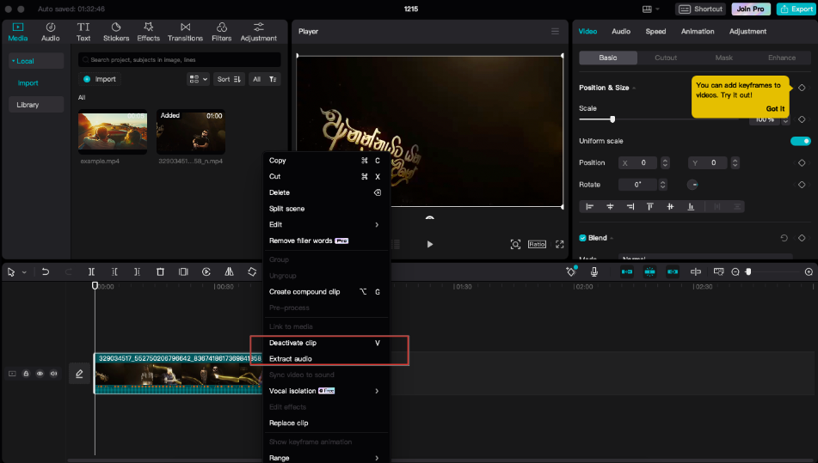Lock the video track
The height and width of the screenshot is (463, 818).
[26, 374]
